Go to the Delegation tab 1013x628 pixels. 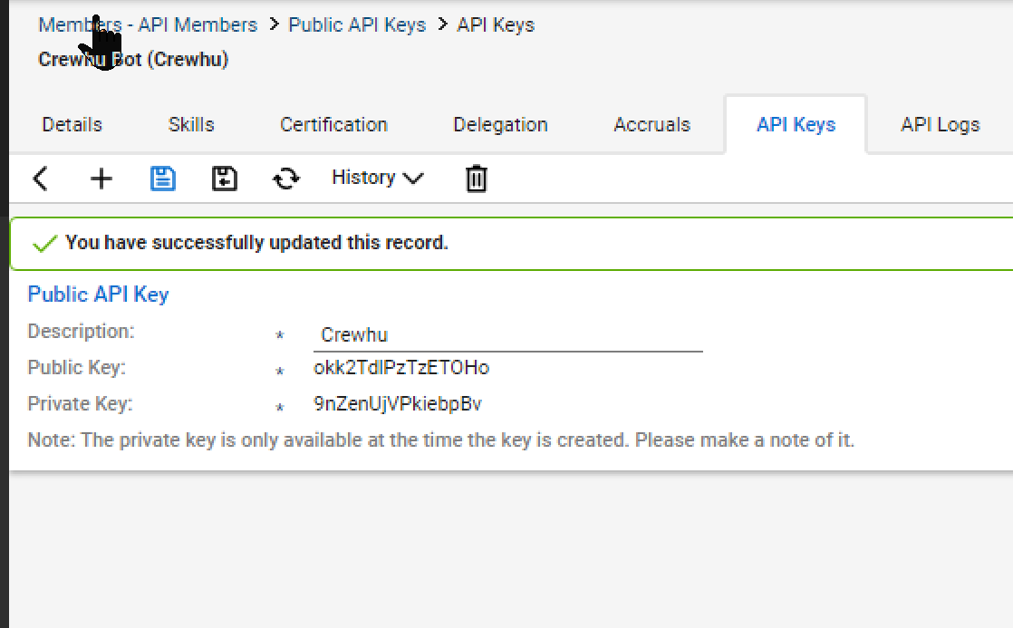pos(501,124)
